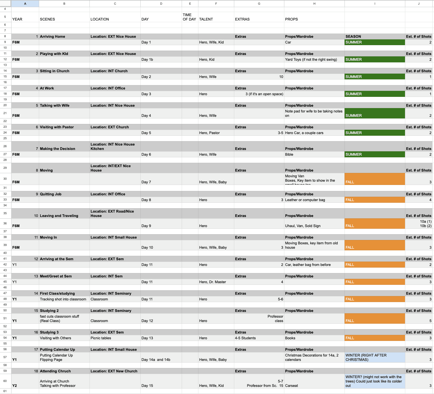Screen dimensions: 434x394
Task: Click Tracking shot into classroom cell
Action: click(x=64, y=299)
